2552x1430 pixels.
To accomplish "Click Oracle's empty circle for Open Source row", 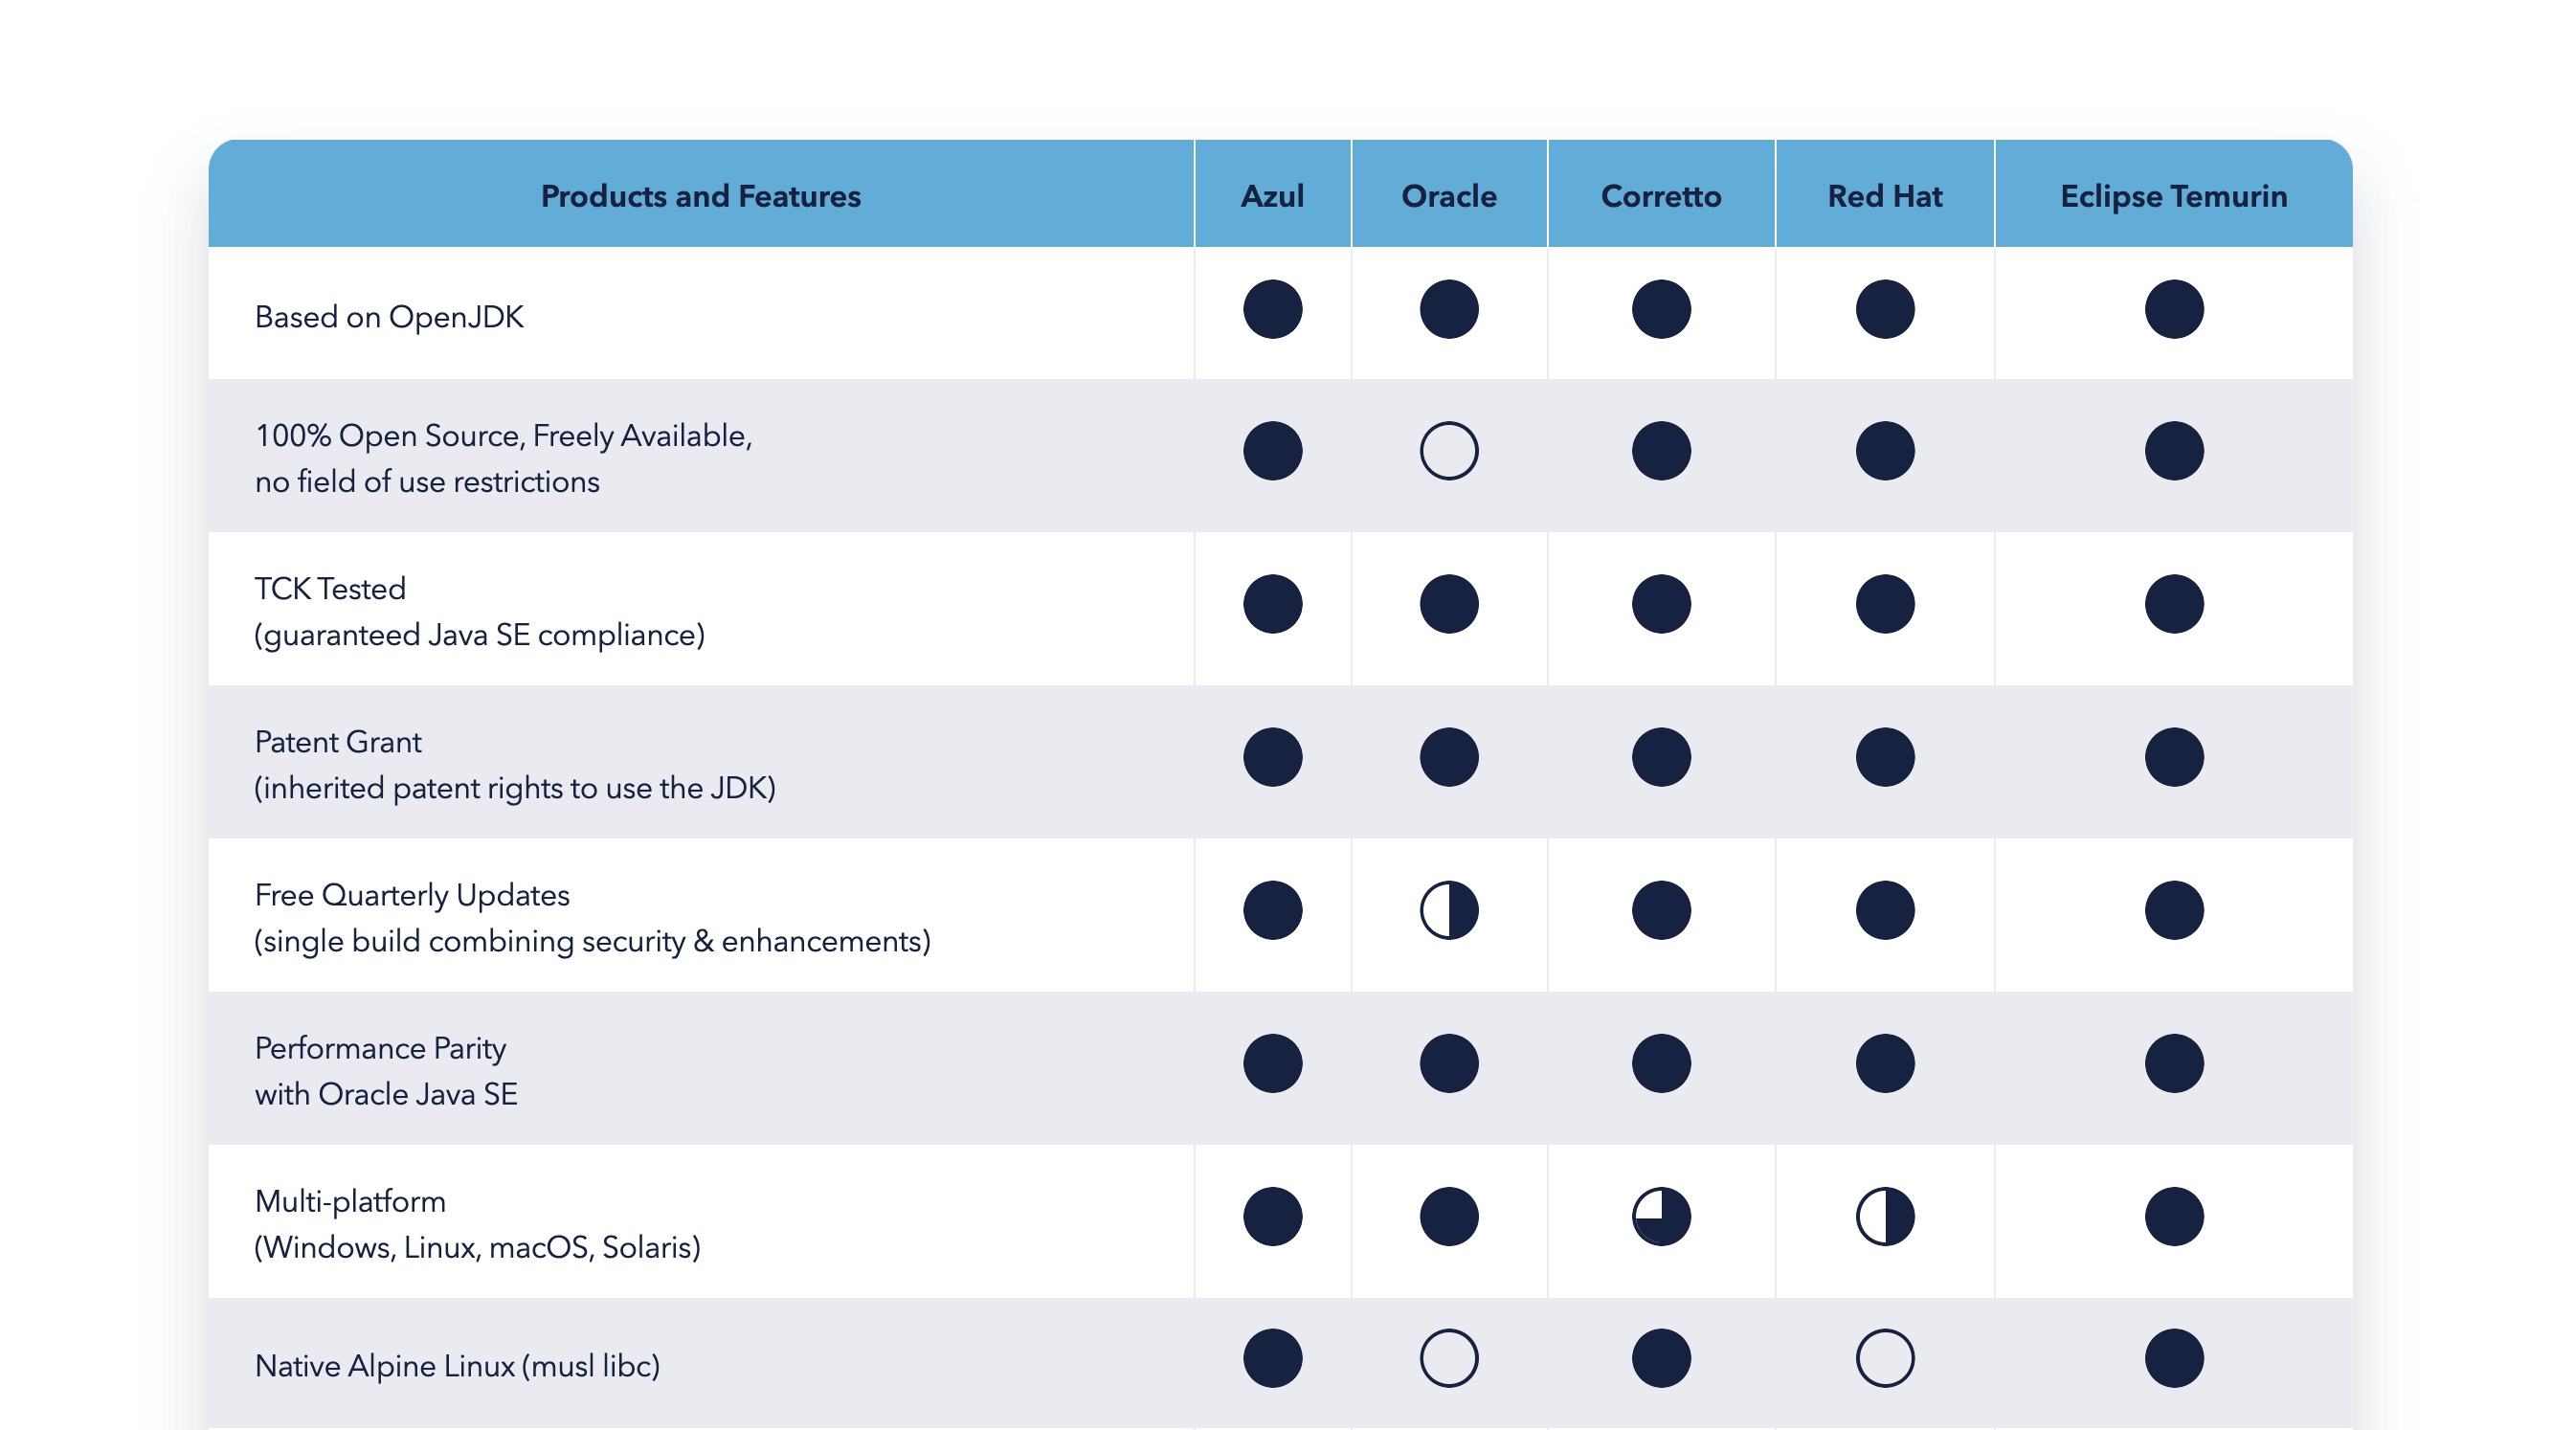I will (x=1448, y=452).
